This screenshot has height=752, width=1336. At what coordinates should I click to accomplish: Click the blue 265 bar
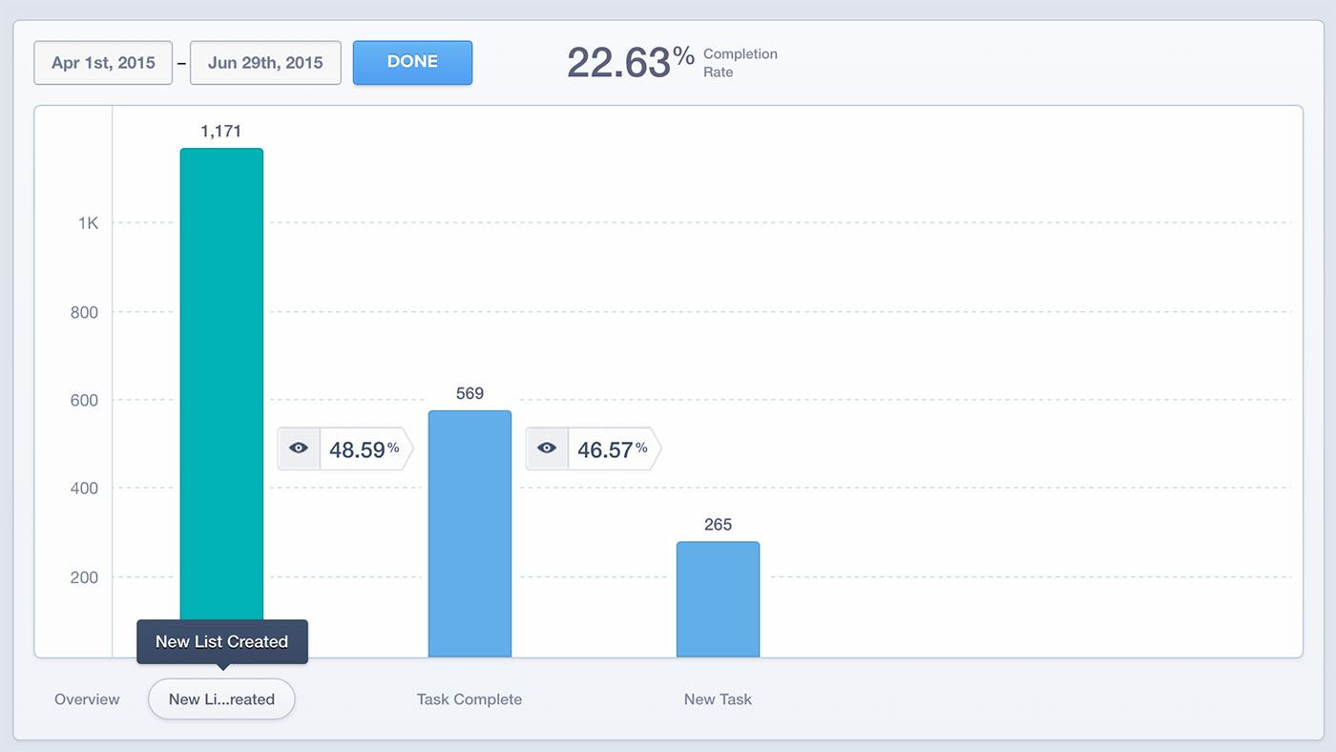[718, 599]
